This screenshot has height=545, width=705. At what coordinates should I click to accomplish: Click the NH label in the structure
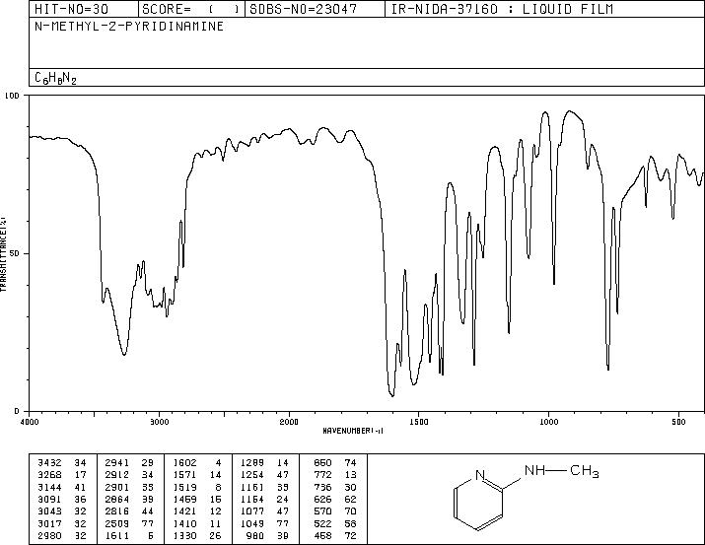click(534, 470)
